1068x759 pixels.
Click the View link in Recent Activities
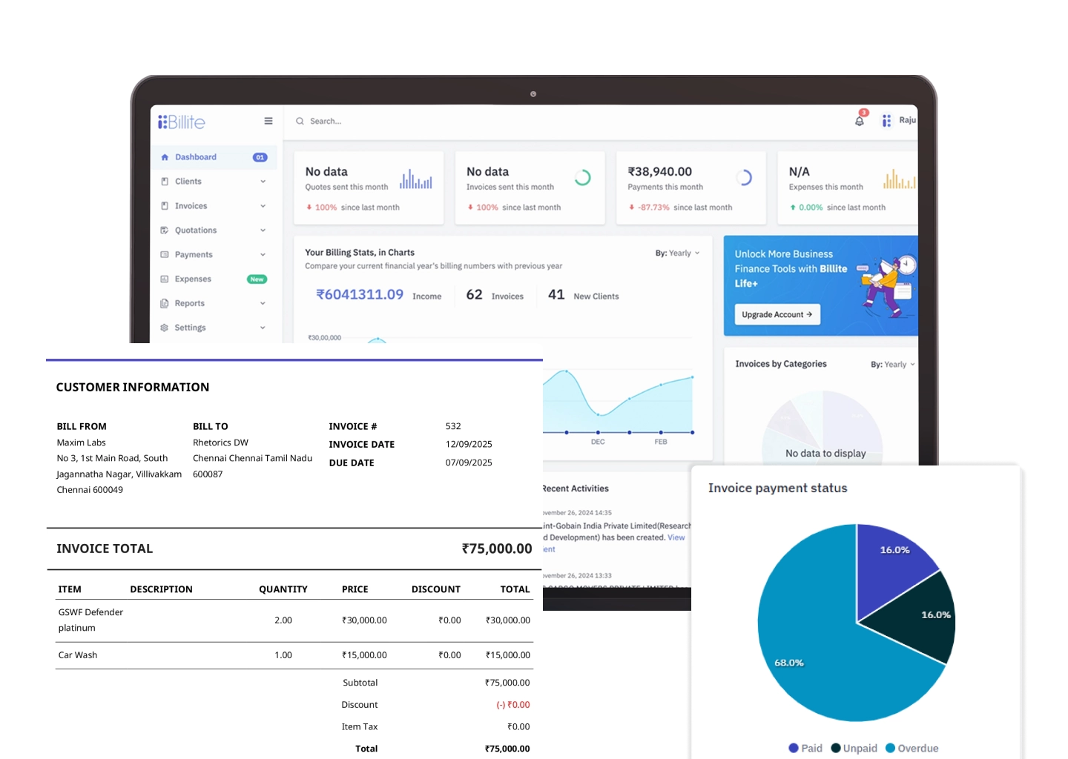[676, 537]
